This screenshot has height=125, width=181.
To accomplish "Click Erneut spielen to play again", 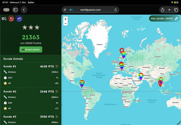I will pyautogui.click(x=31, y=50).
